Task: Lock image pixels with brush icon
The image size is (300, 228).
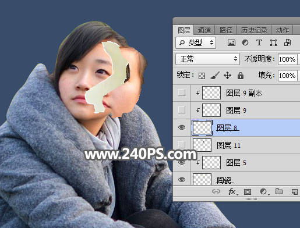Action: (x=215, y=76)
